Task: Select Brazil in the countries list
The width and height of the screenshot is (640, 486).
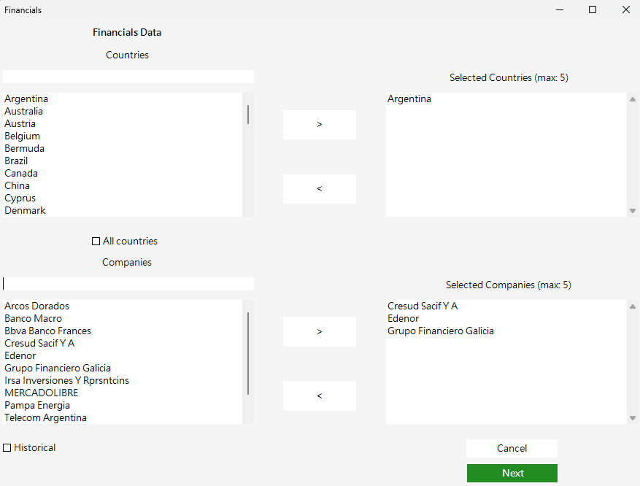Action: point(15,161)
